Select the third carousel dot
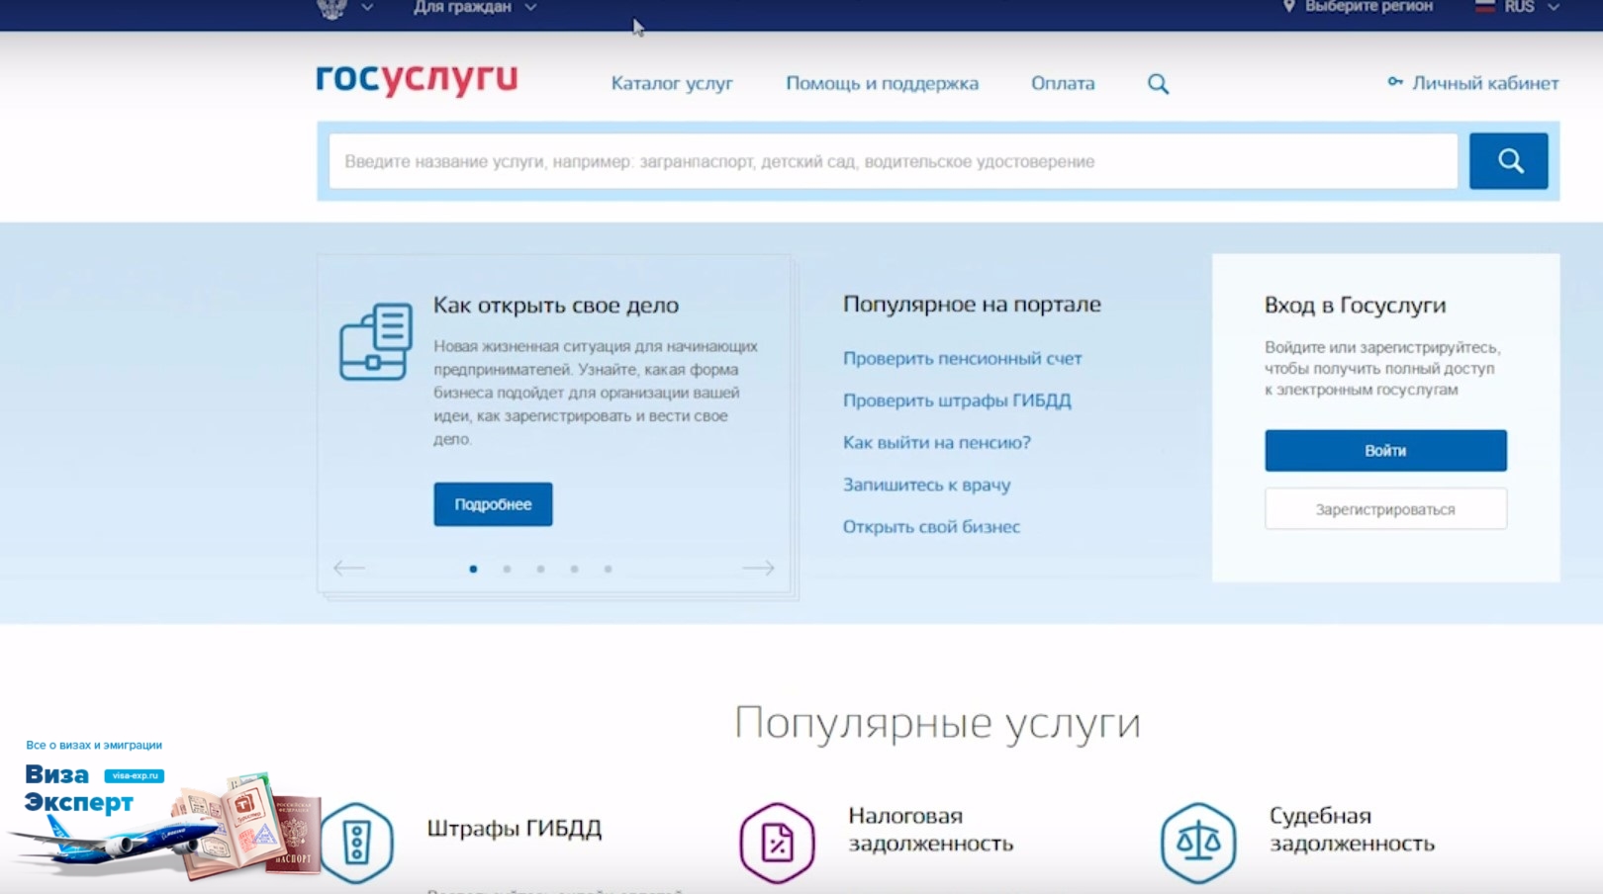Viewport: 1603px width, 894px height. [x=540, y=569]
